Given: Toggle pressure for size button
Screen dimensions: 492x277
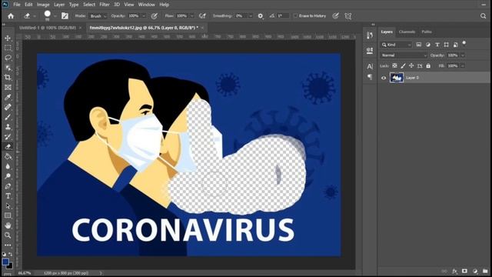Looking at the screenshot, I should [336, 15].
